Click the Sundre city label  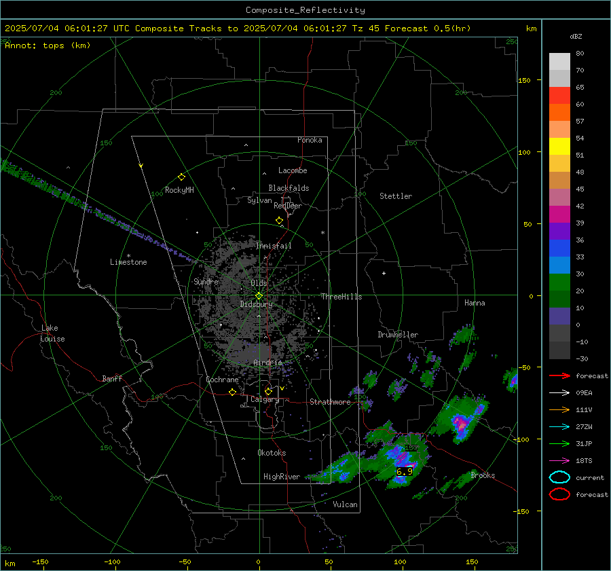tap(206, 281)
